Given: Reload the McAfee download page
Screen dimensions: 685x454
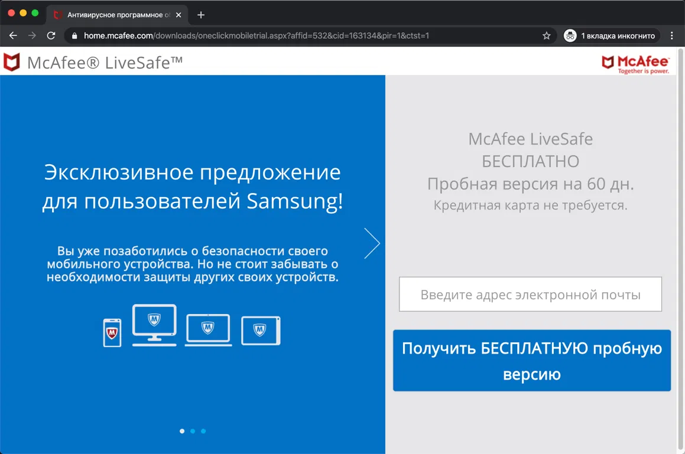Looking at the screenshot, I should (51, 35).
